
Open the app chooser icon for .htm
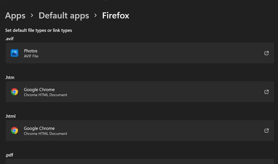pos(266,92)
